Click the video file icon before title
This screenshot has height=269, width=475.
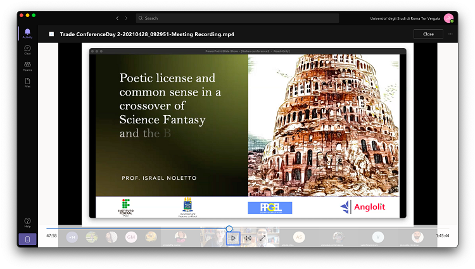51,34
